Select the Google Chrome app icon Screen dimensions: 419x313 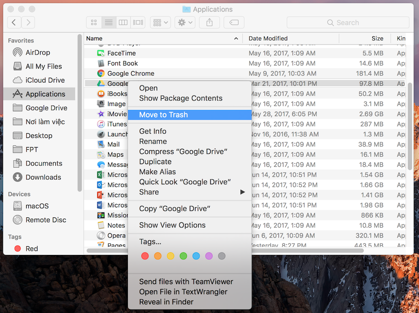tap(101, 73)
